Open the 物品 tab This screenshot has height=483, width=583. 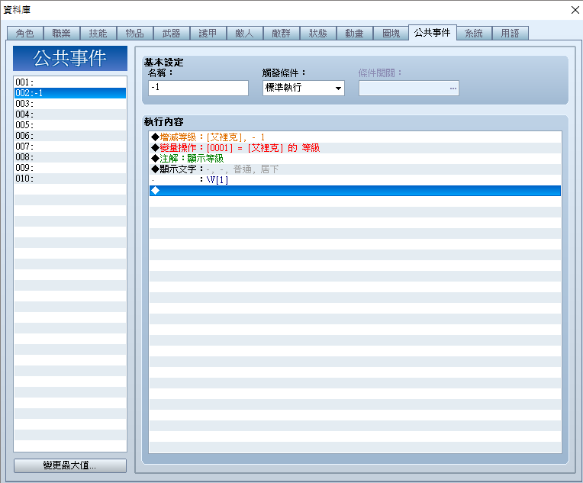pos(134,33)
